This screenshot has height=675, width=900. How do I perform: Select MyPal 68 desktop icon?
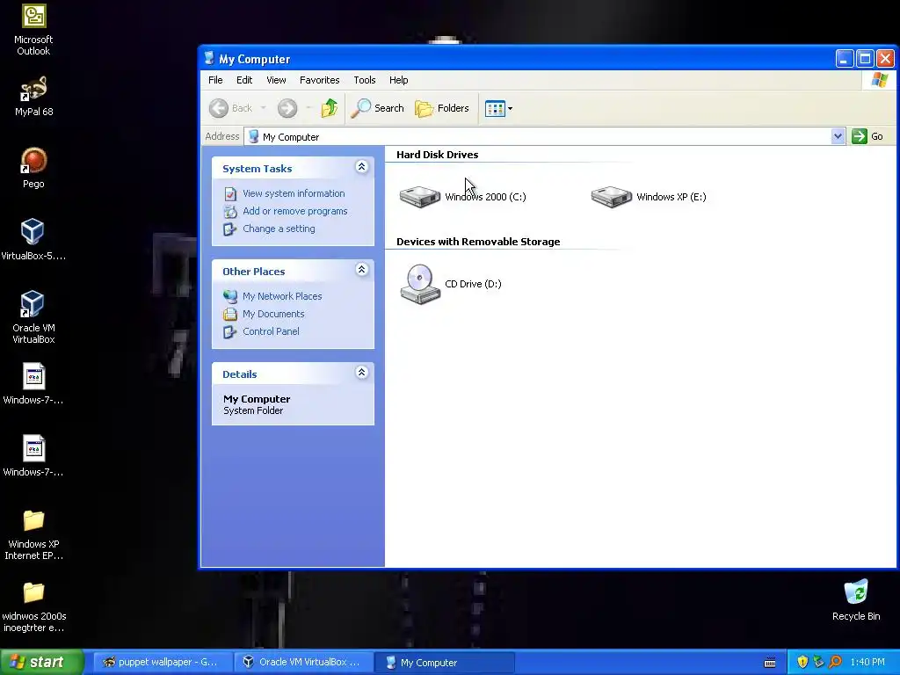click(33, 97)
